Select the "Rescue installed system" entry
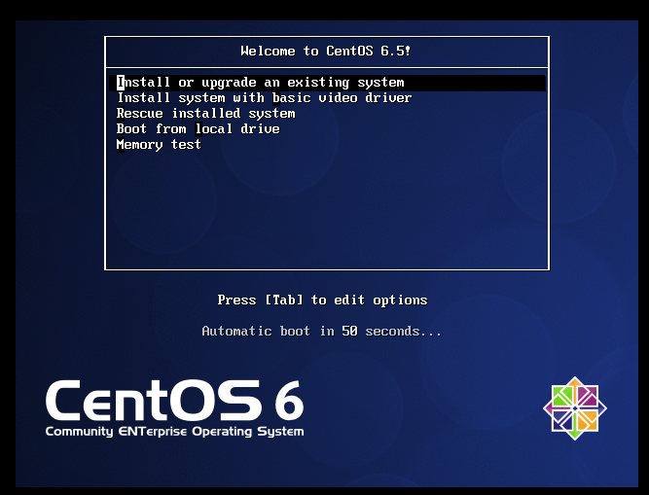This screenshot has width=649, height=495. (x=205, y=114)
